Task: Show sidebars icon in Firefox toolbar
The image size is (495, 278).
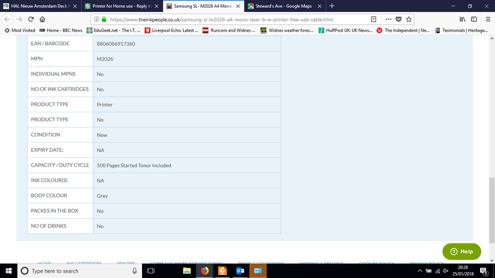Action: click(x=474, y=19)
